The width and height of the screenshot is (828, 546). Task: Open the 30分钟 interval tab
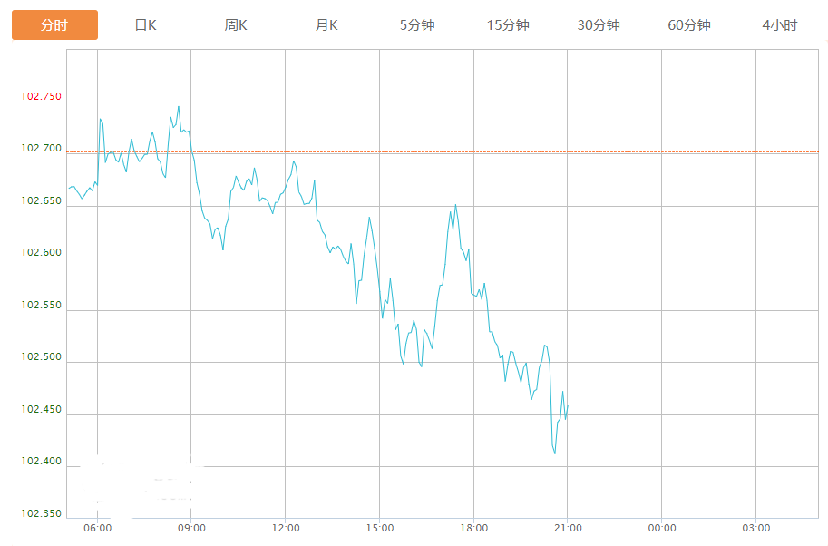click(599, 25)
